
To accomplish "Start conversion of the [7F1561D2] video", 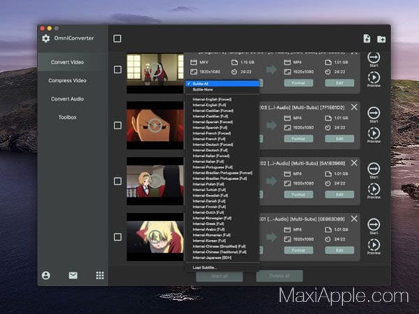I will tap(374, 114).
